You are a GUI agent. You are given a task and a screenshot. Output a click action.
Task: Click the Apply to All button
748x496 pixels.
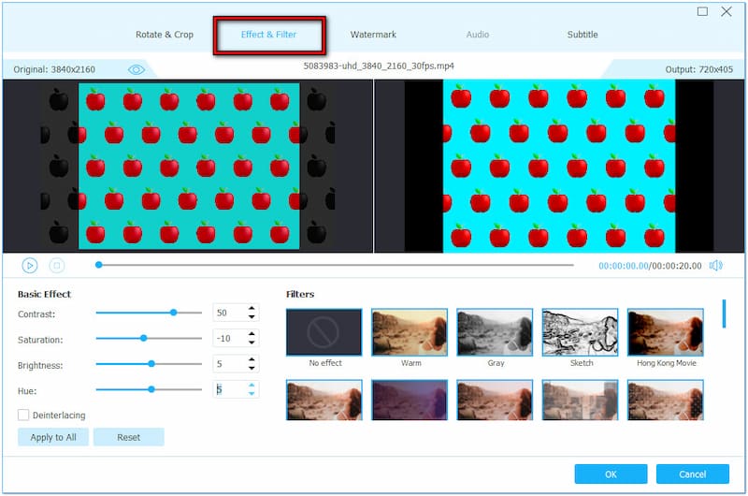(53, 437)
